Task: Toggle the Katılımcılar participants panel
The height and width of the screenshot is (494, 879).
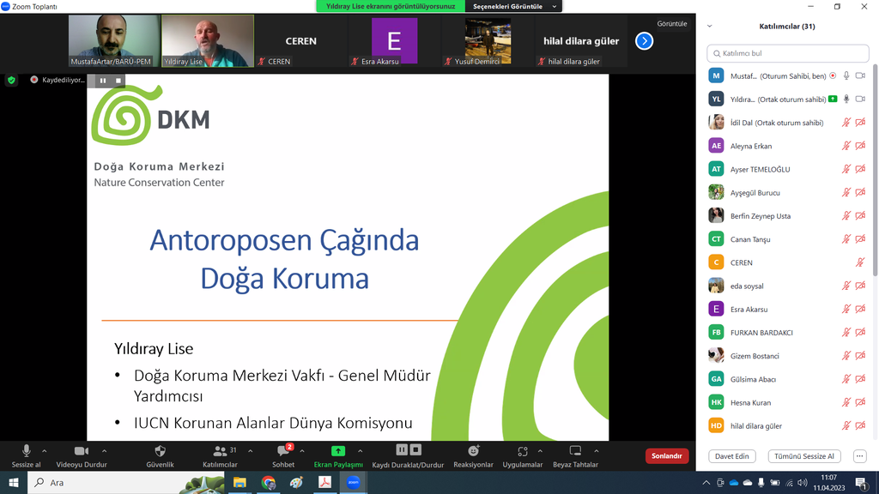Action: (220, 456)
